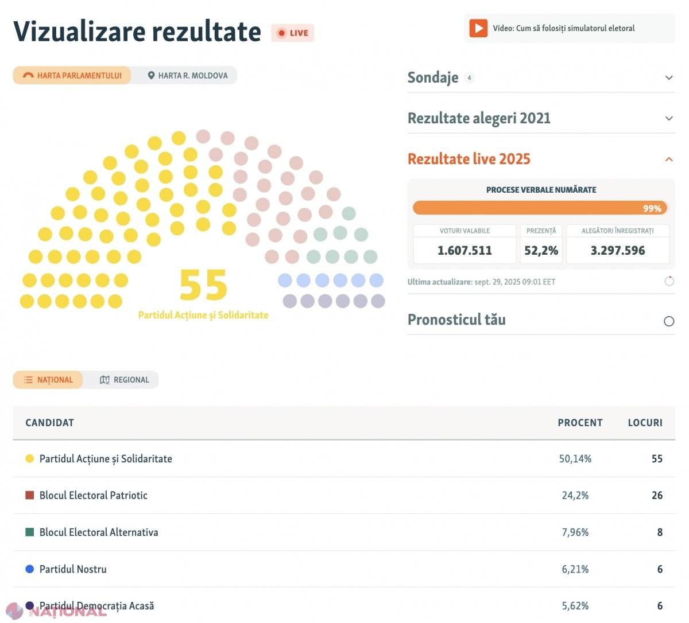Click the map icon beside Regional
Screen dimensions: 689x623
tap(104, 380)
